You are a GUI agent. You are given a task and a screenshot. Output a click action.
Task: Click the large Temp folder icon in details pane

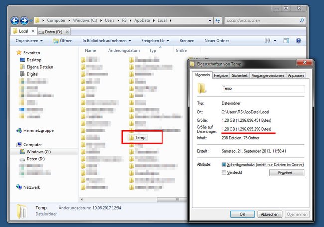pos(22,211)
